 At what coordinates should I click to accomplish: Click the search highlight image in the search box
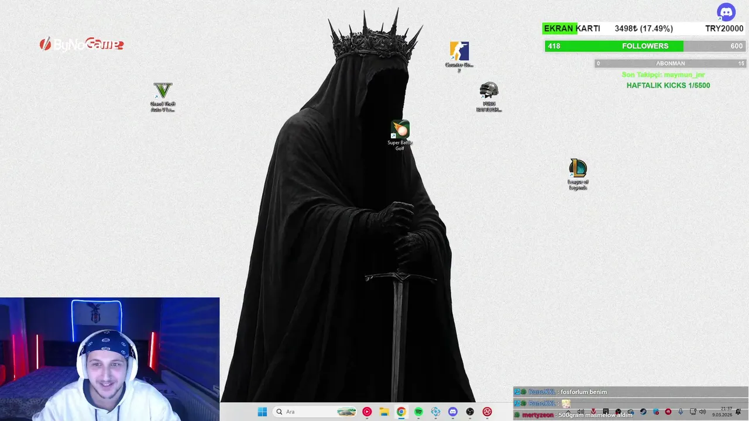[346, 412]
